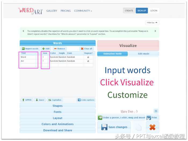The width and height of the screenshot is (188, 141).
Task: Open the Login link
Action: (x=154, y=11)
